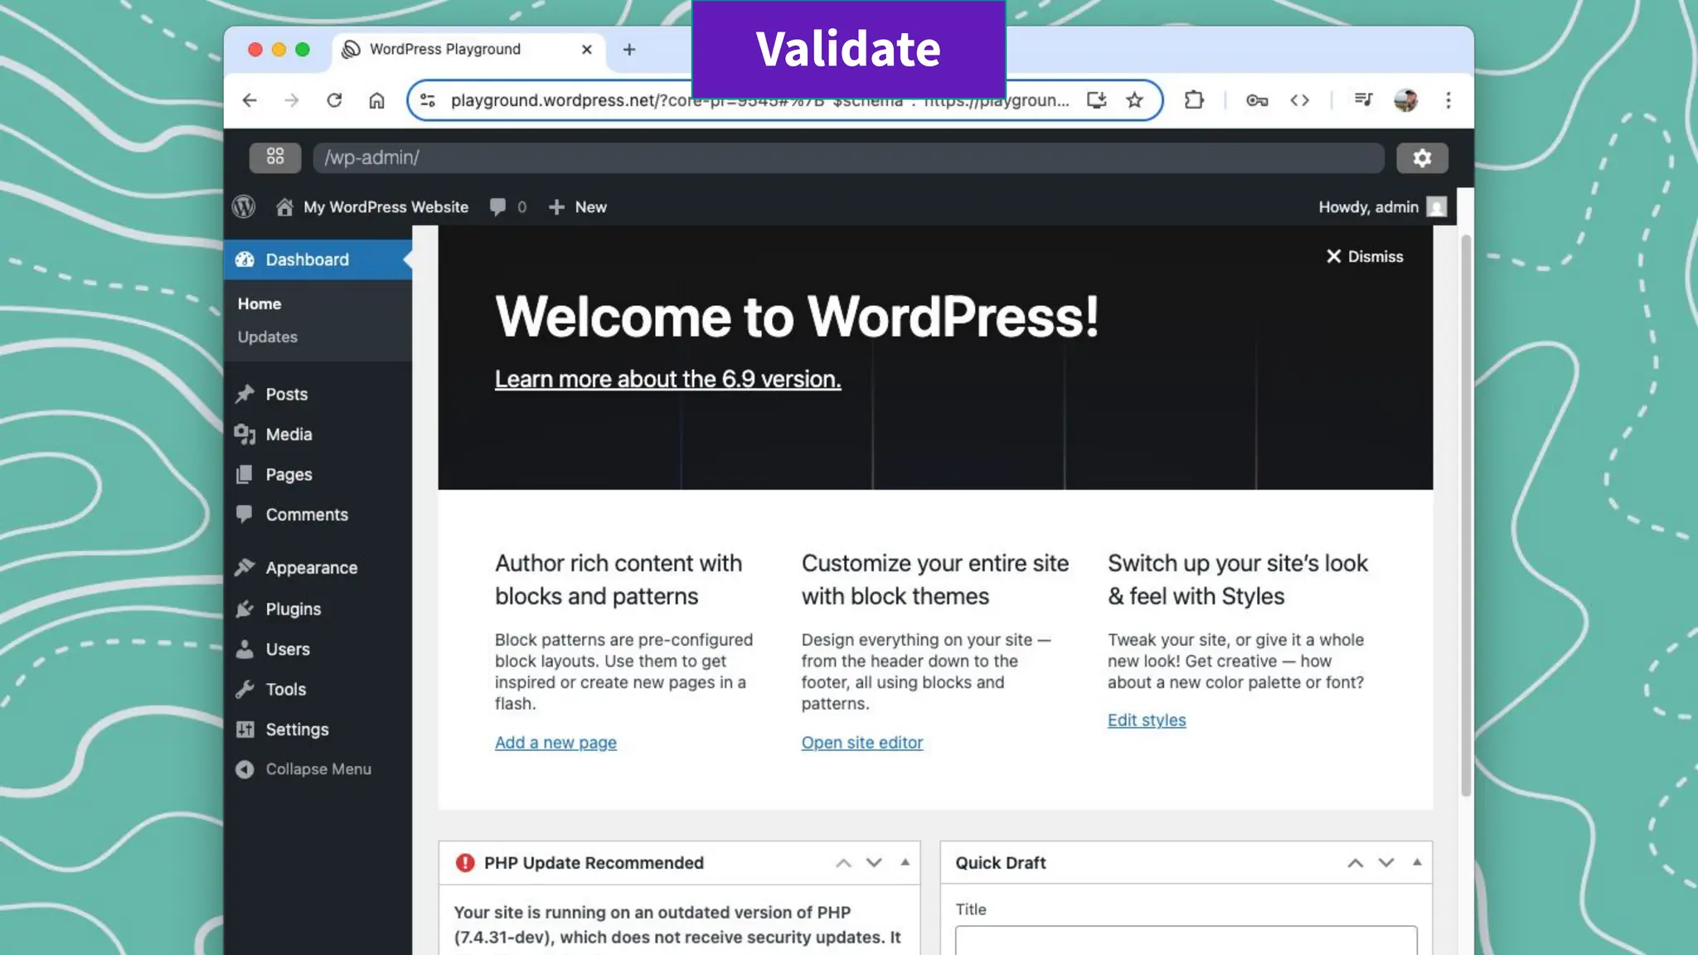This screenshot has height=955, width=1698.
Task: Open the Playground site manager grid icon
Action: (x=275, y=158)
